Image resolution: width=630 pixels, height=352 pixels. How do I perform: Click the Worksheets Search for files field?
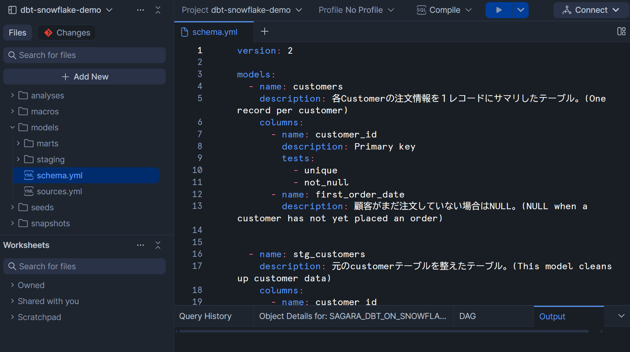point(84,266)
